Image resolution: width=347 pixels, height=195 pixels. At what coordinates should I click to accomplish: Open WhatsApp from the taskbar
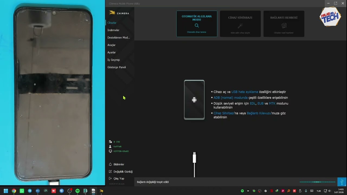coord(22,191)
